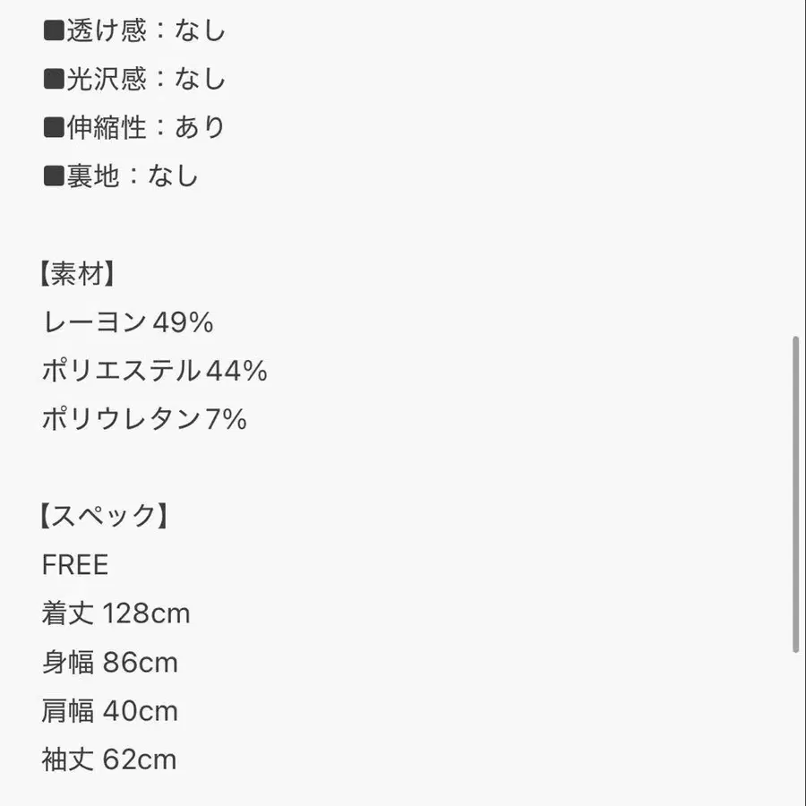Select the レーヨン 49% line
The image size is (806, 806).
[x=127, y=322]
